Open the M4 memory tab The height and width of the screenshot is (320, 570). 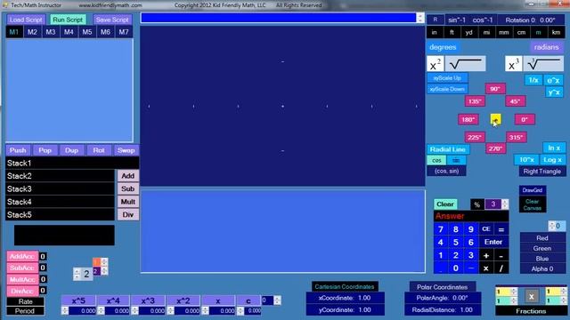[69, 32]
